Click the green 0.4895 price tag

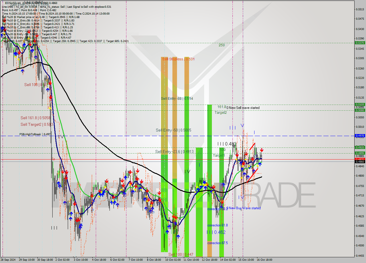click(x=360, y=153)
